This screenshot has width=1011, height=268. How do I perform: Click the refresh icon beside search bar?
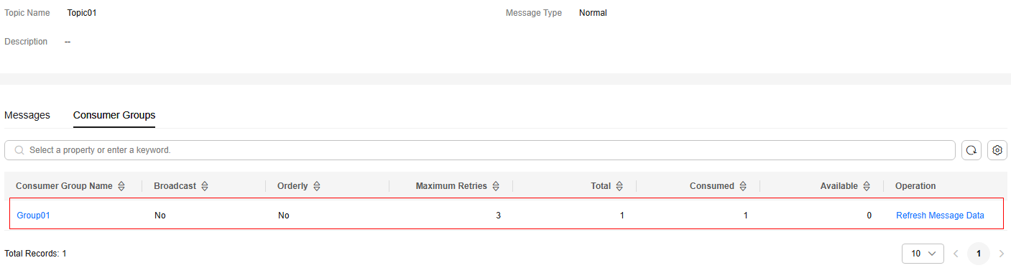coord(971,150)
